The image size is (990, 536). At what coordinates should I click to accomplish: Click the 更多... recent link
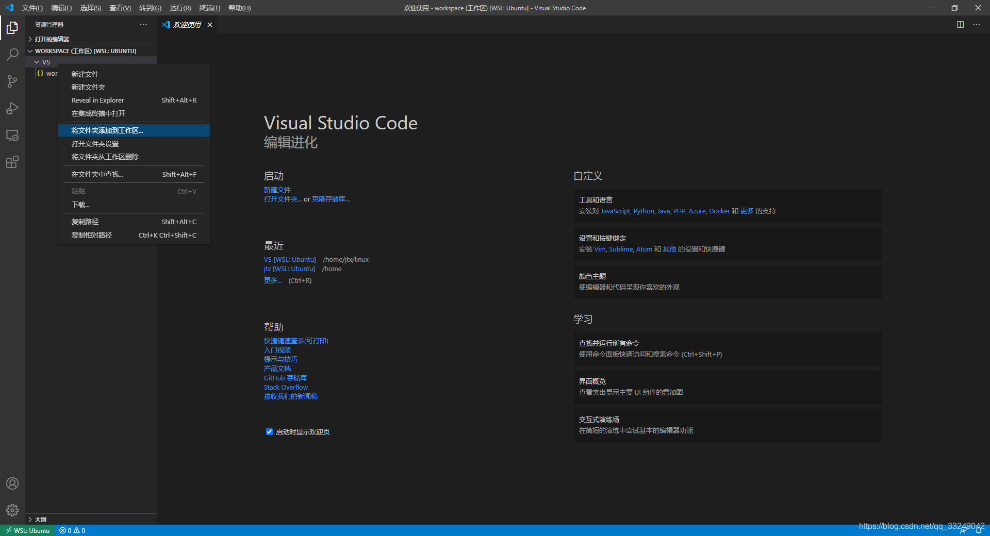tap(273, 280)
